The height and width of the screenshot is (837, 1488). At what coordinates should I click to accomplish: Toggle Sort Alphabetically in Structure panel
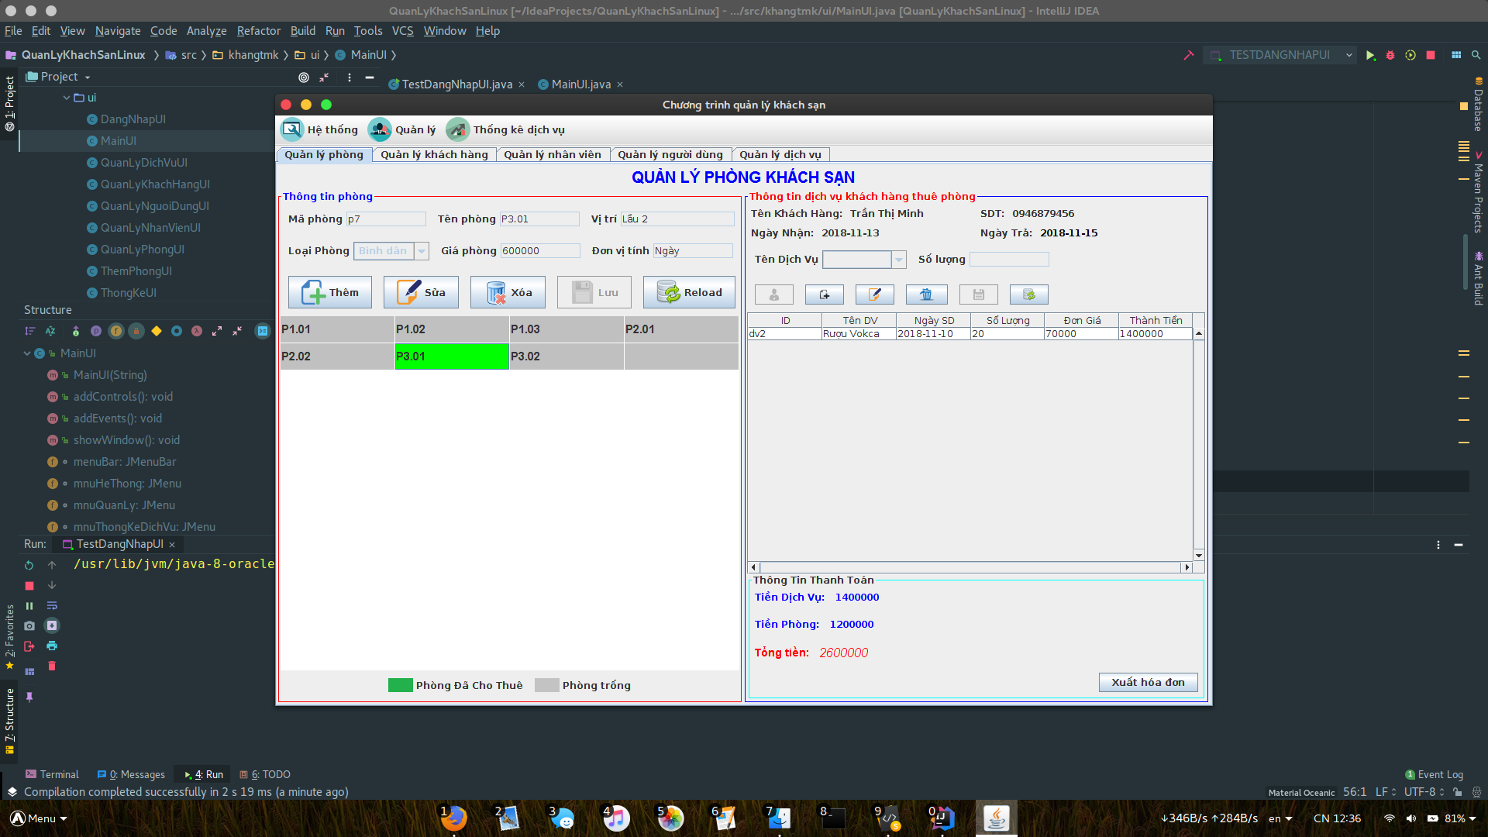(50, 331)
